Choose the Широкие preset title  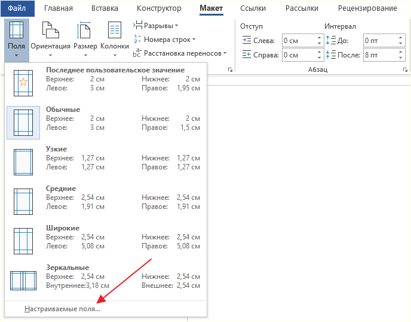(63, 228)
